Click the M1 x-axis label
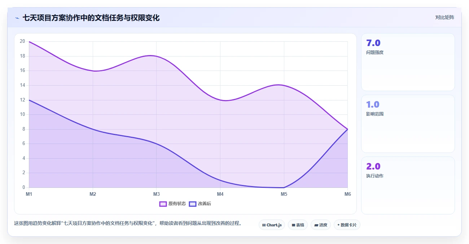This screenshot has width=469, height=244. point(29,194)
